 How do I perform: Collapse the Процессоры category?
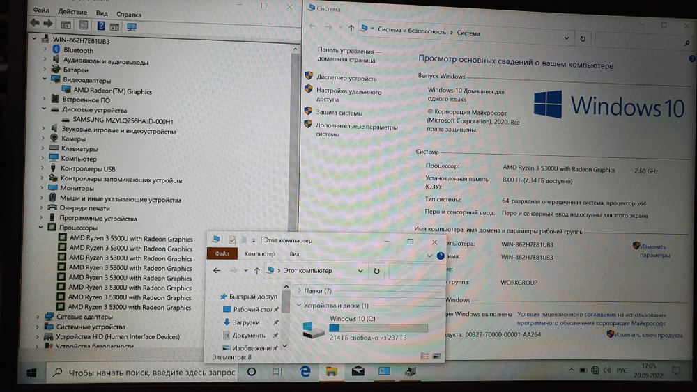(x=41, y=227)
